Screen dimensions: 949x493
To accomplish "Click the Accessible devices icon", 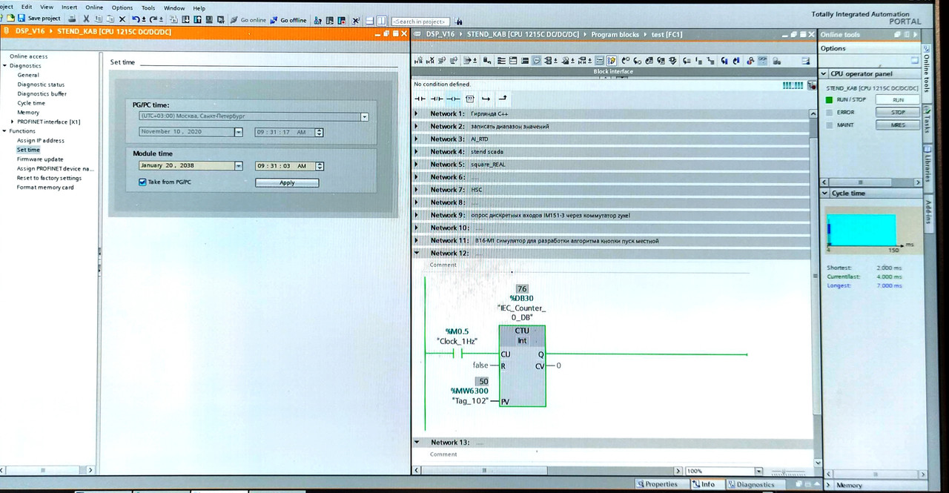I will [317, 21].
